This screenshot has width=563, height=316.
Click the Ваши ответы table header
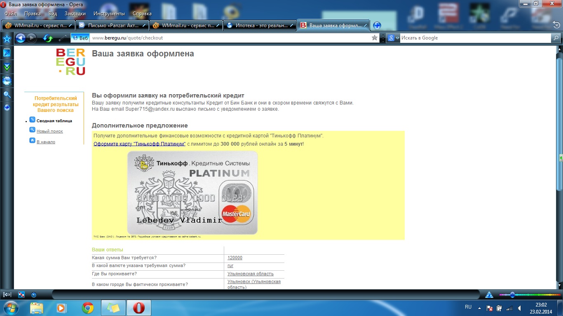click(108, 250)
